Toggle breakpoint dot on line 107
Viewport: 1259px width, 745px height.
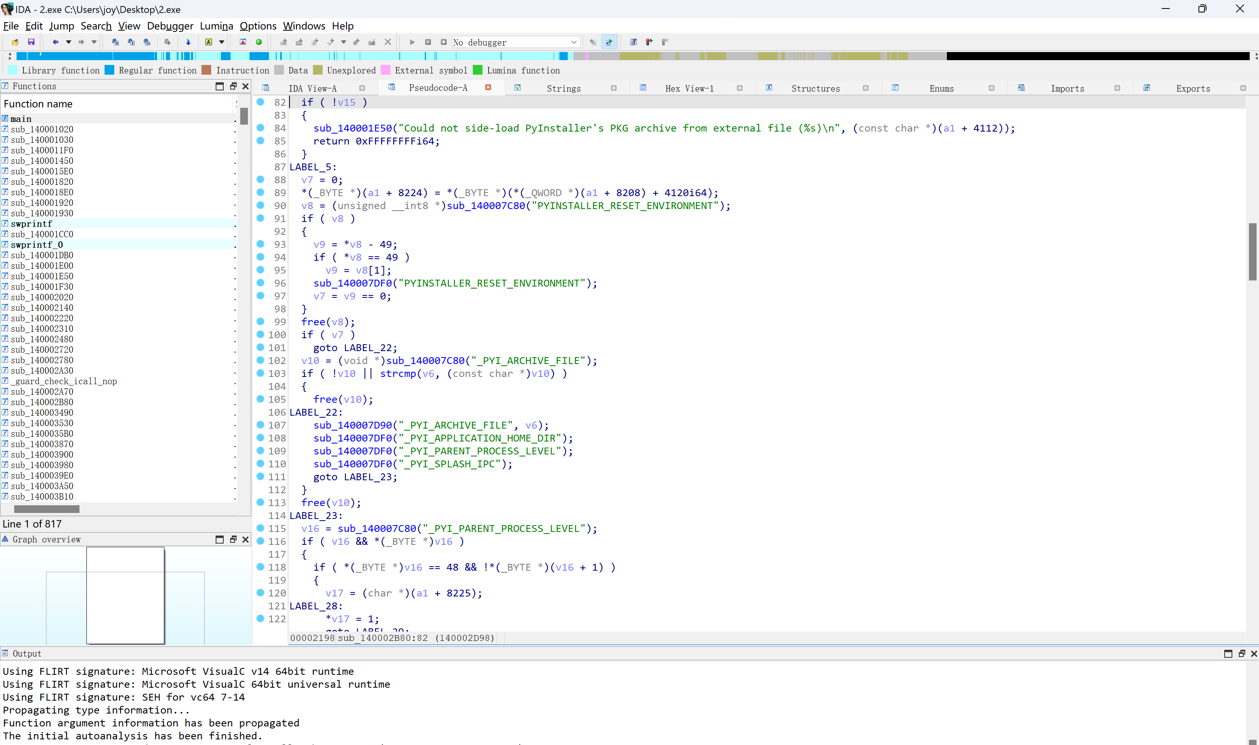(x=260, y=425)
